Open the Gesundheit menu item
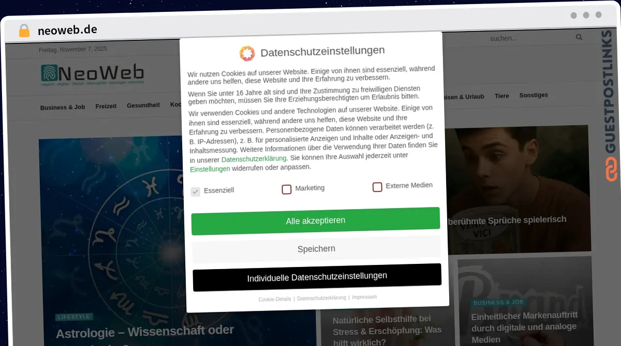 pos(143,105)
